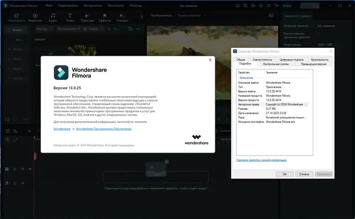This screenshot has height=219, width=355.
Task: Click the plus import tile in catalog
Action: [x=51, y=53]
